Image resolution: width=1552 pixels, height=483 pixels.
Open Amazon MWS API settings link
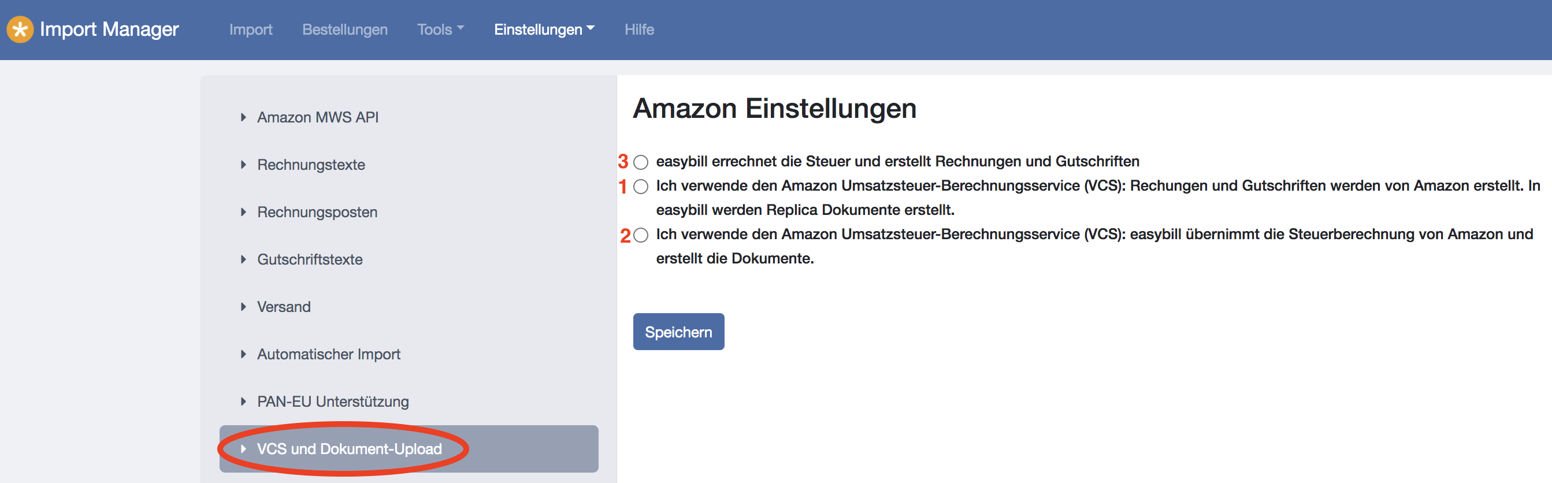[318, 117]
